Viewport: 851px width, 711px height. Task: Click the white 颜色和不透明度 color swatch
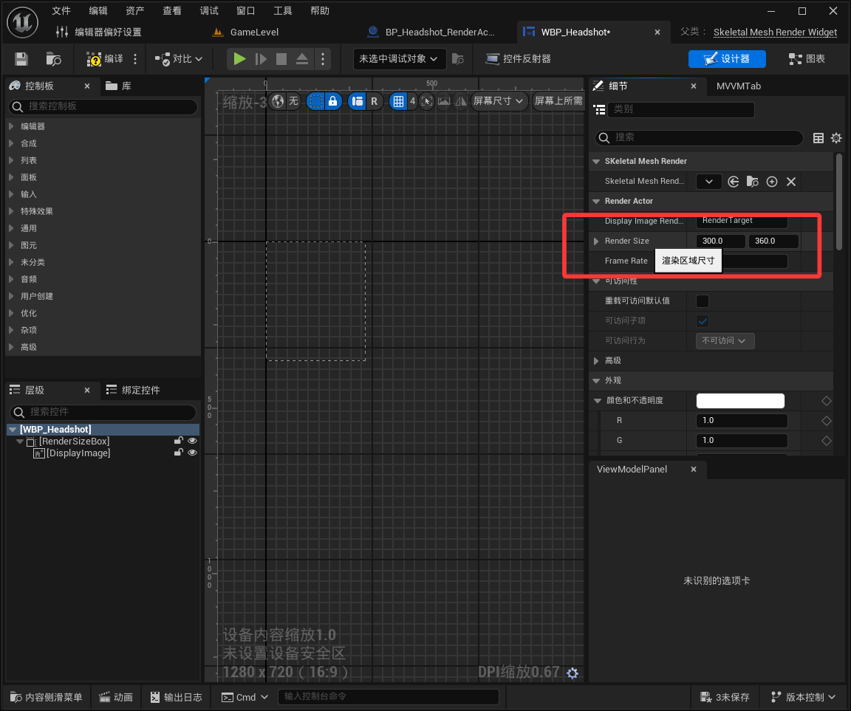point(740,401)
